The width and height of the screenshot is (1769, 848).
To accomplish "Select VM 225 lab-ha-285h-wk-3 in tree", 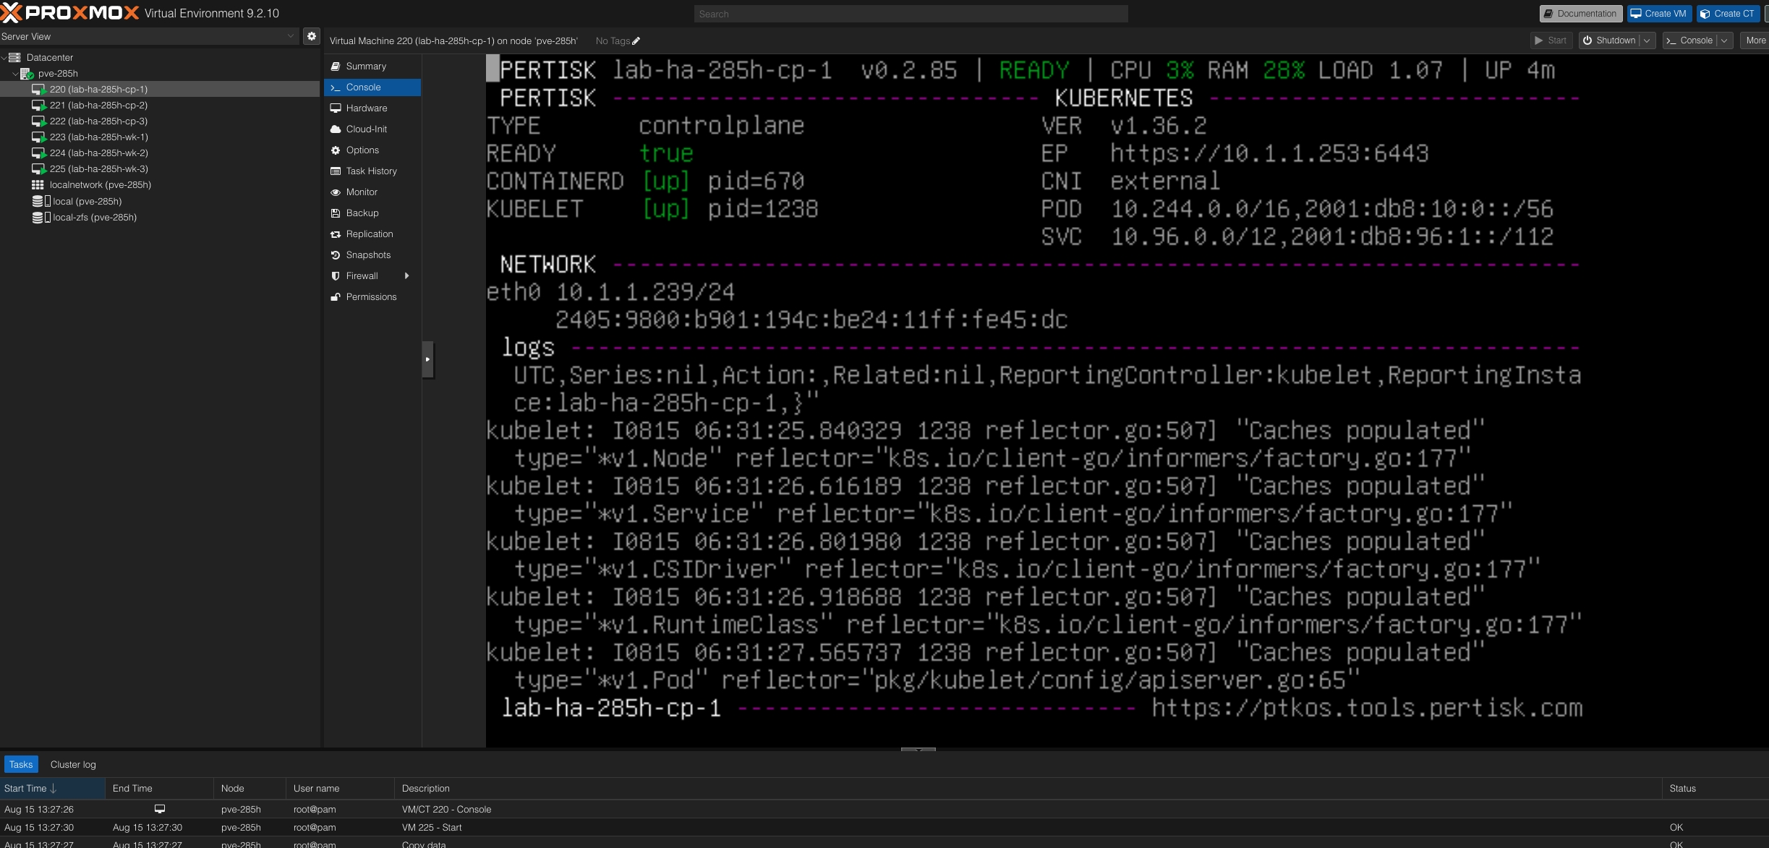I will (160, 169).
